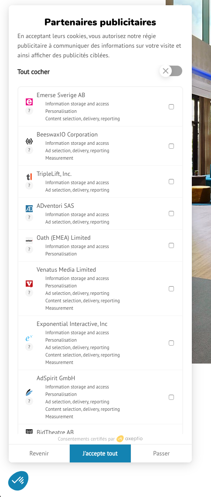Click the TripleLift logo icon
This screenshot has height=497, width=211.
click(x=29, y=177)
